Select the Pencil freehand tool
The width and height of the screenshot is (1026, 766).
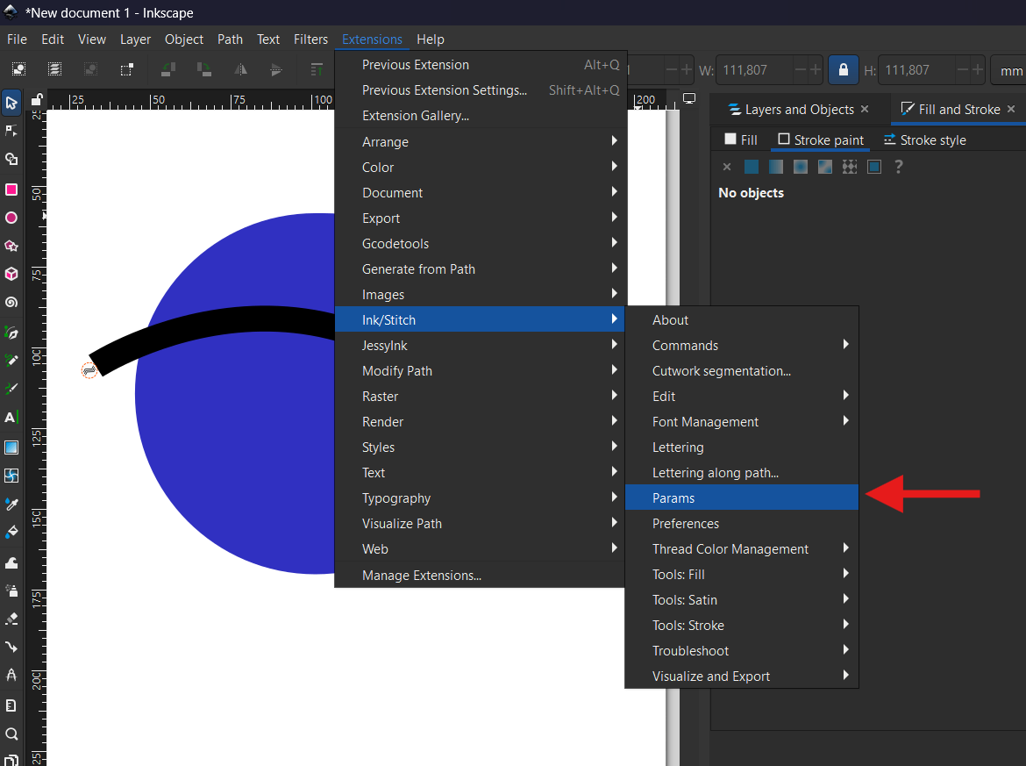11,360
